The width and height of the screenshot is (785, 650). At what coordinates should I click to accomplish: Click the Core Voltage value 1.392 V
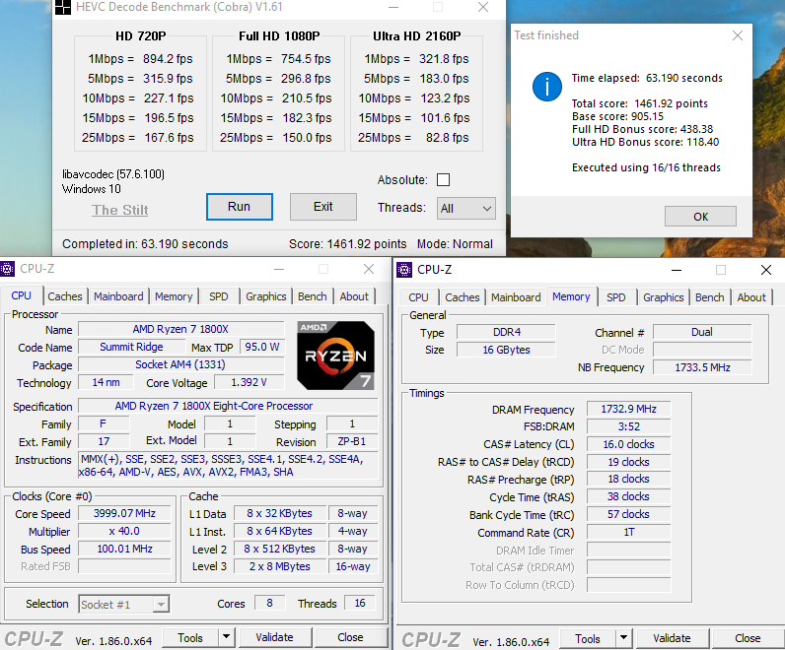[249, 382]
